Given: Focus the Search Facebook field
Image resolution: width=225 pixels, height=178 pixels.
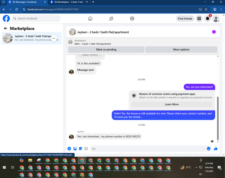Looking at the screenshot, I should (36, 18).
